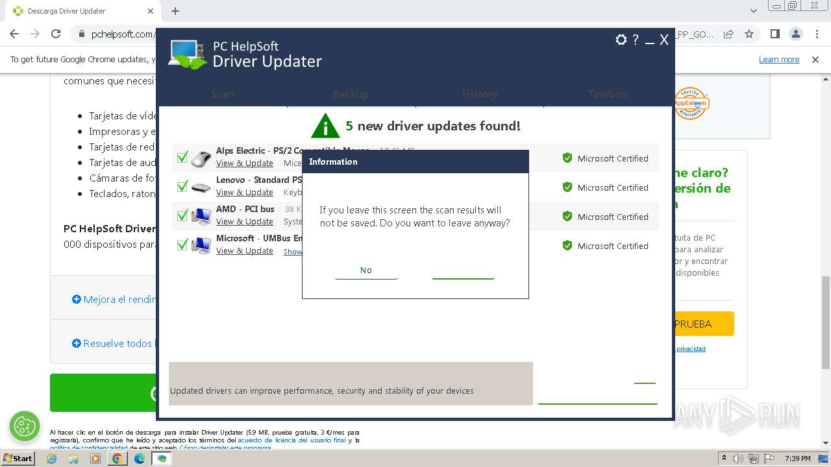Click the certified shield in Alps Electric row

point(567,158)
